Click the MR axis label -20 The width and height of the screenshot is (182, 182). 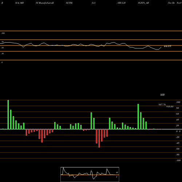(178, 137)
